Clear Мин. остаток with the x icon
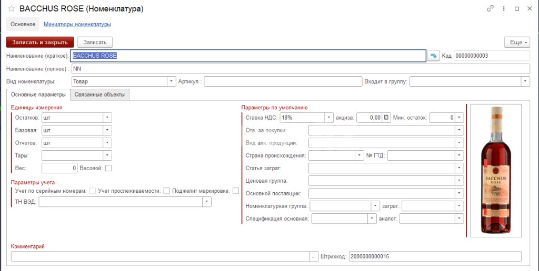 coord(459,118)
